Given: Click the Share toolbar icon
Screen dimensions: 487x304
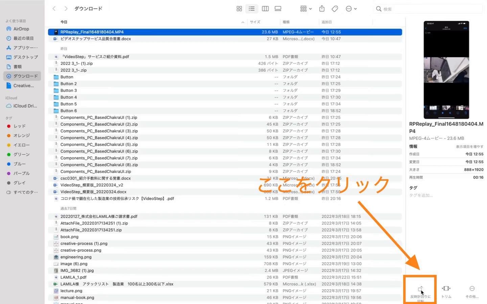Looking at the screenshot, I should coord(322,9).
